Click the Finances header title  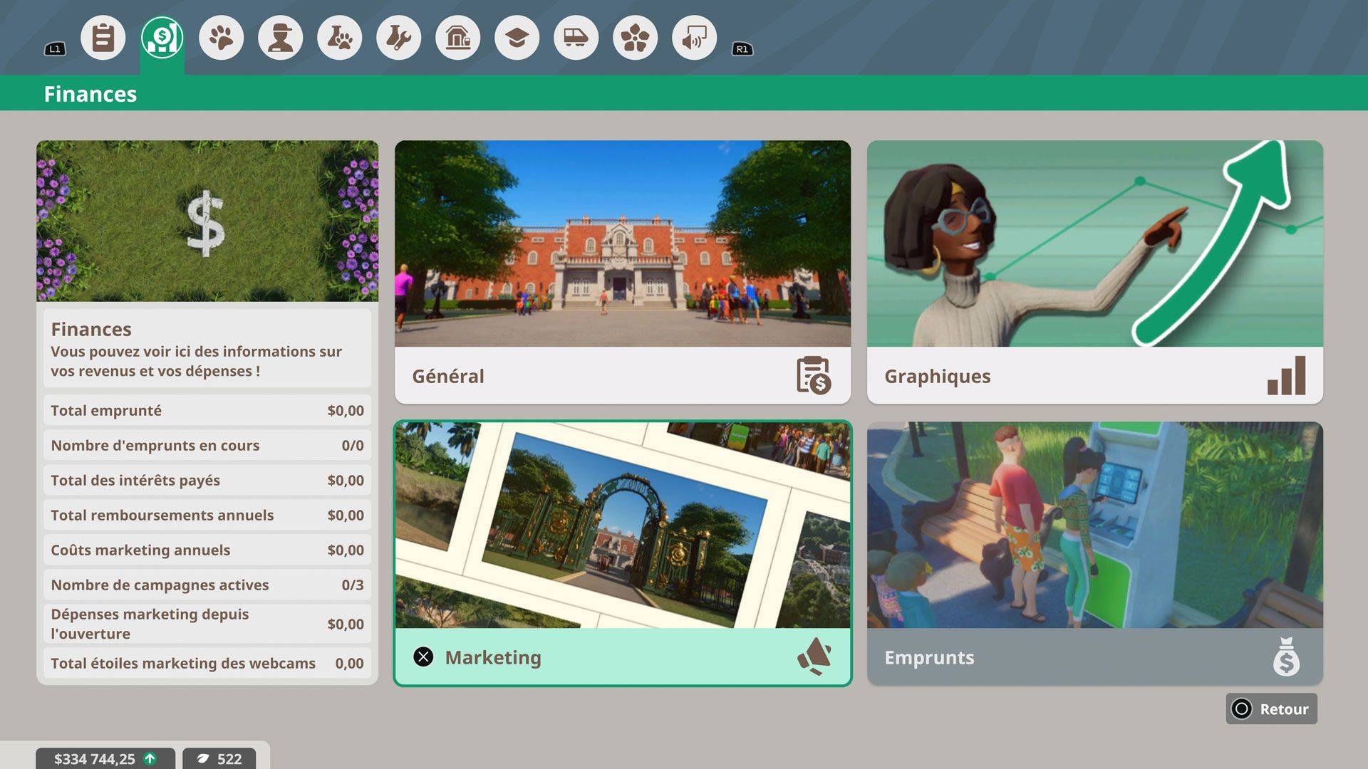tap(90, 93)
